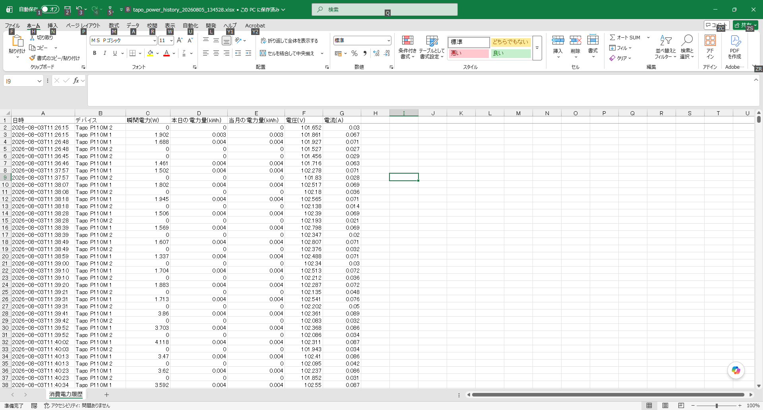Decrease font size with the small A icon
Image resolution: width=763 pixels, height=410 pixels.
click(190, 40)
